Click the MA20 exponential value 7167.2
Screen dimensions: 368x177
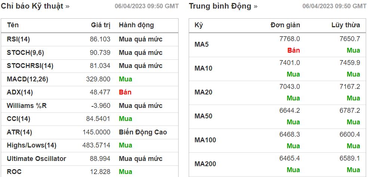350,87
